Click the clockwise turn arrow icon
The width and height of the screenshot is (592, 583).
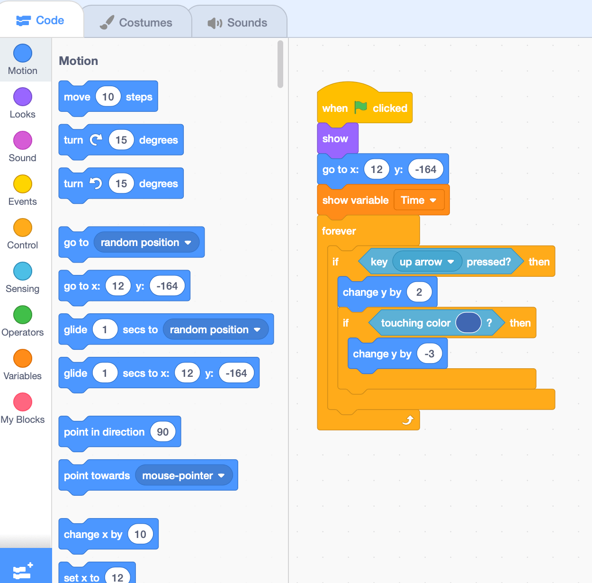(x=96, y=140)
